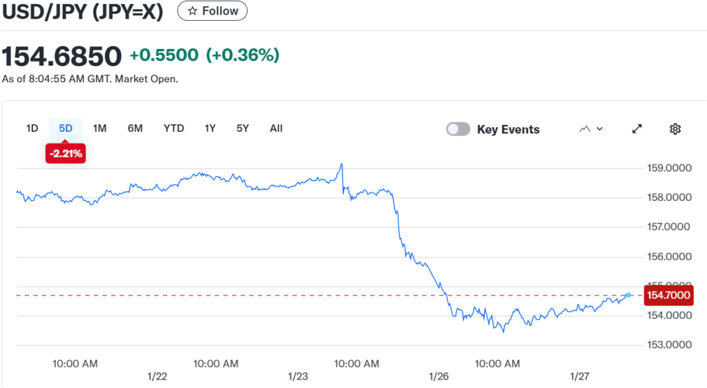Expand chart to full screen

pos(637,129)
